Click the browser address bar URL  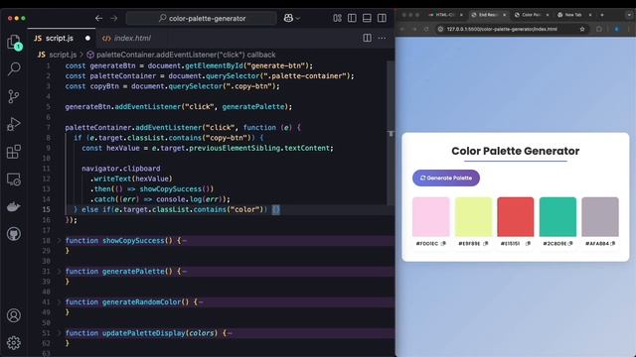tap(502, 29)
